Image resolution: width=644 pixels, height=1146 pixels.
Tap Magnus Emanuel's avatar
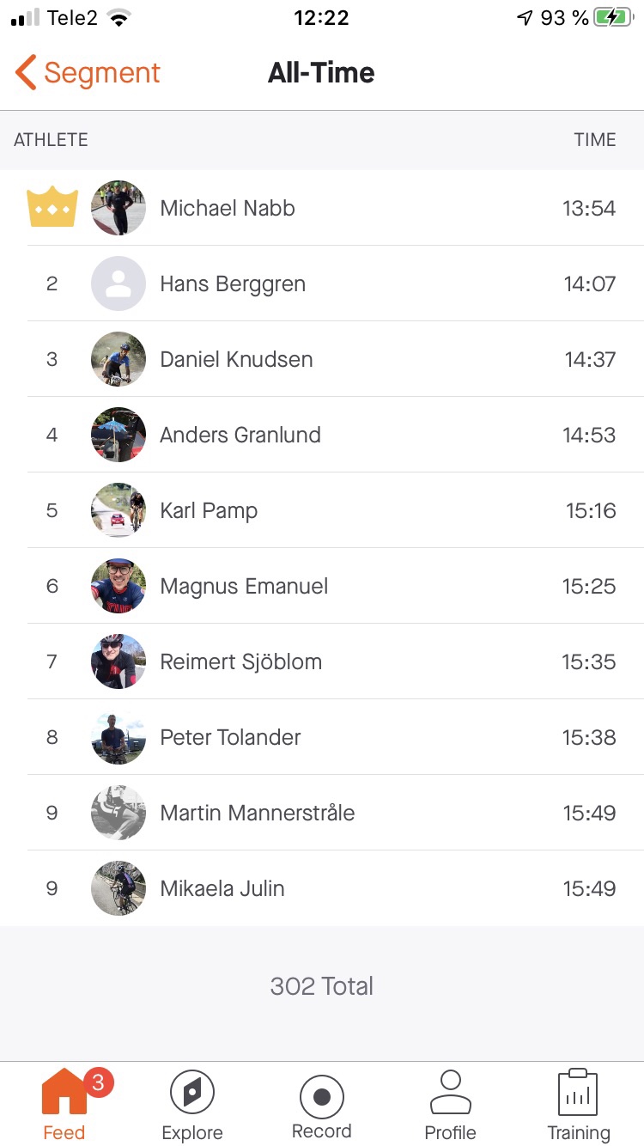[x=118, y=586]
